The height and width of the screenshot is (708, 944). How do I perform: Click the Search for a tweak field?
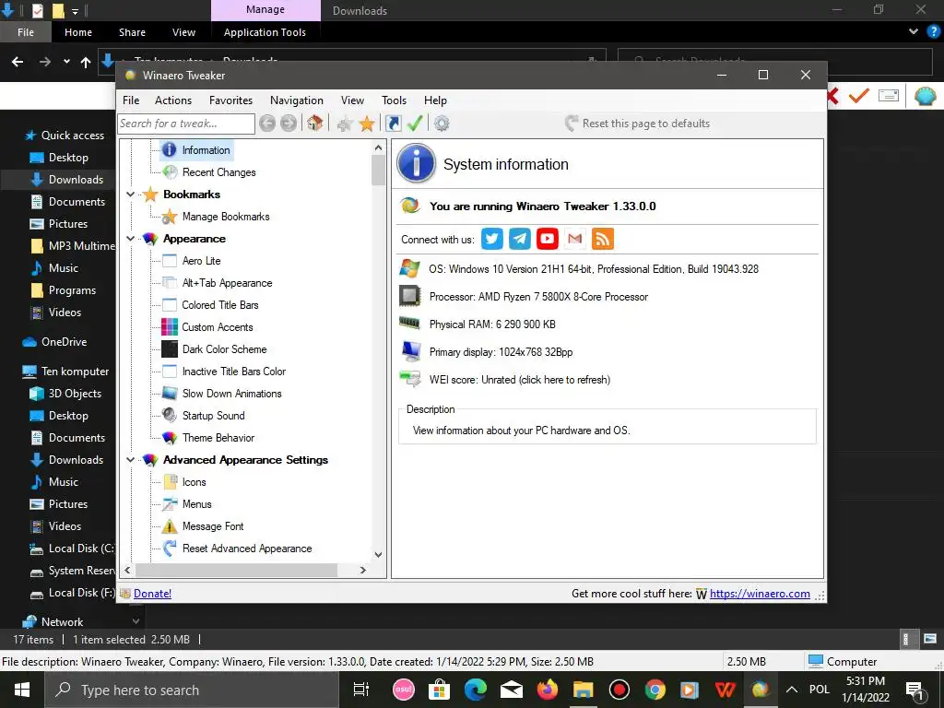pos(186,124)
